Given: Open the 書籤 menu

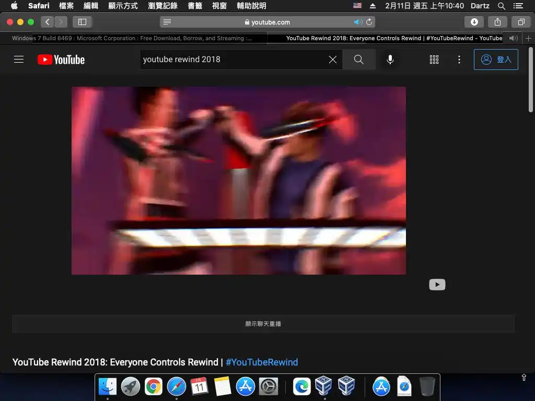Looking at the screenshot, I should (x=195, y=5).
